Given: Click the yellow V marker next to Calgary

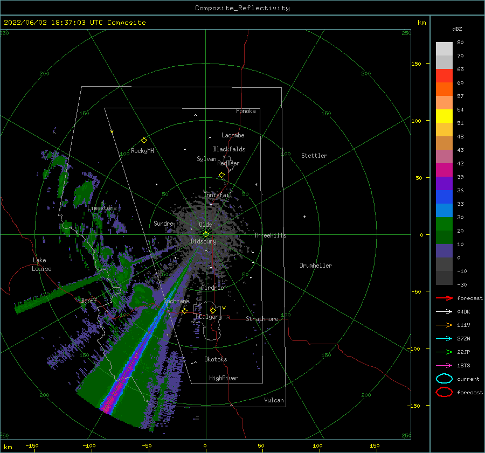Looking at the screenshot, I should tap(224, 308).
